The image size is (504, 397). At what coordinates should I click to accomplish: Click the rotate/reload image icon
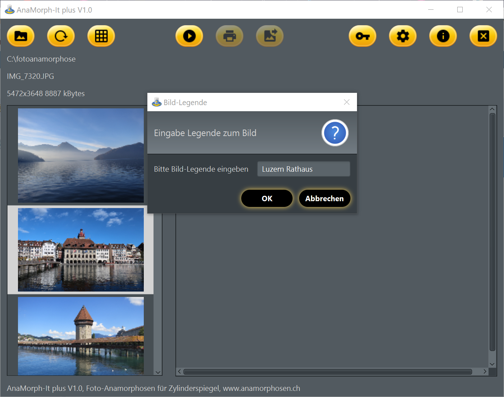(x=61, y=36)
